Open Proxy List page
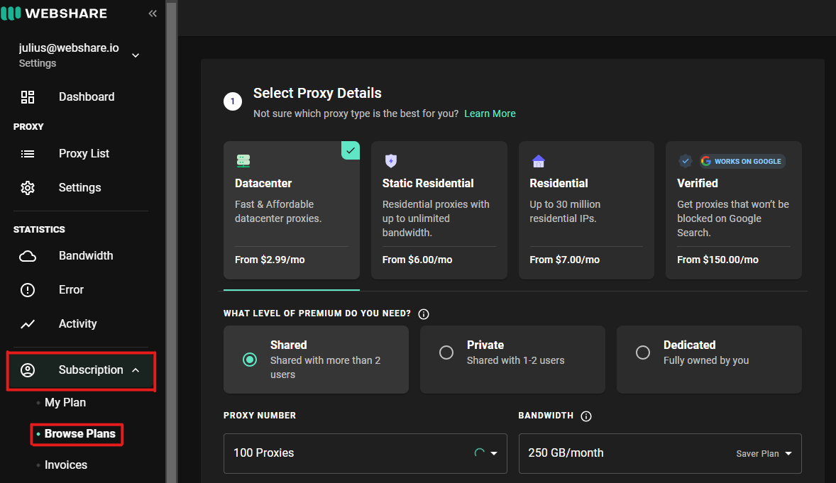The height and width of the screenshot is (483, 836). point(84,153)
